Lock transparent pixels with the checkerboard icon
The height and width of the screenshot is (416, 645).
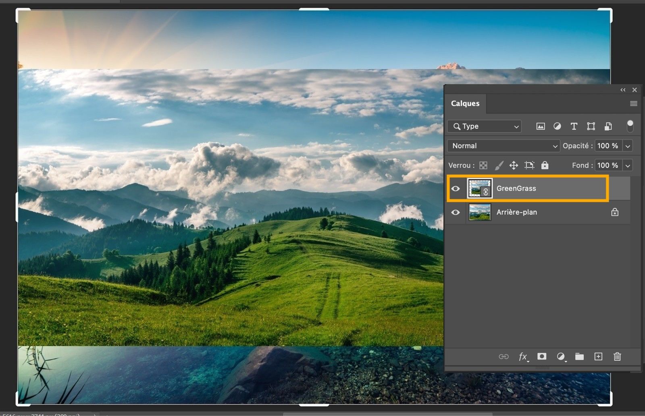(x=483, y=165)
